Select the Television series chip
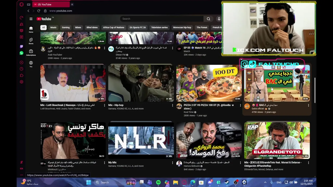The width and height of the screenshot is (333, 187). [159, 28]
